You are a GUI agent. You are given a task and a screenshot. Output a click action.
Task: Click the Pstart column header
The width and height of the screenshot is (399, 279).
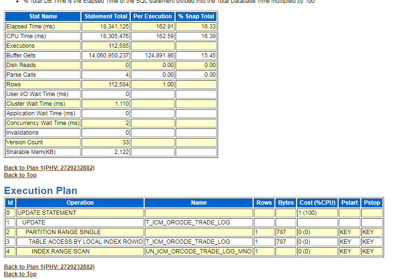(349, 203)
